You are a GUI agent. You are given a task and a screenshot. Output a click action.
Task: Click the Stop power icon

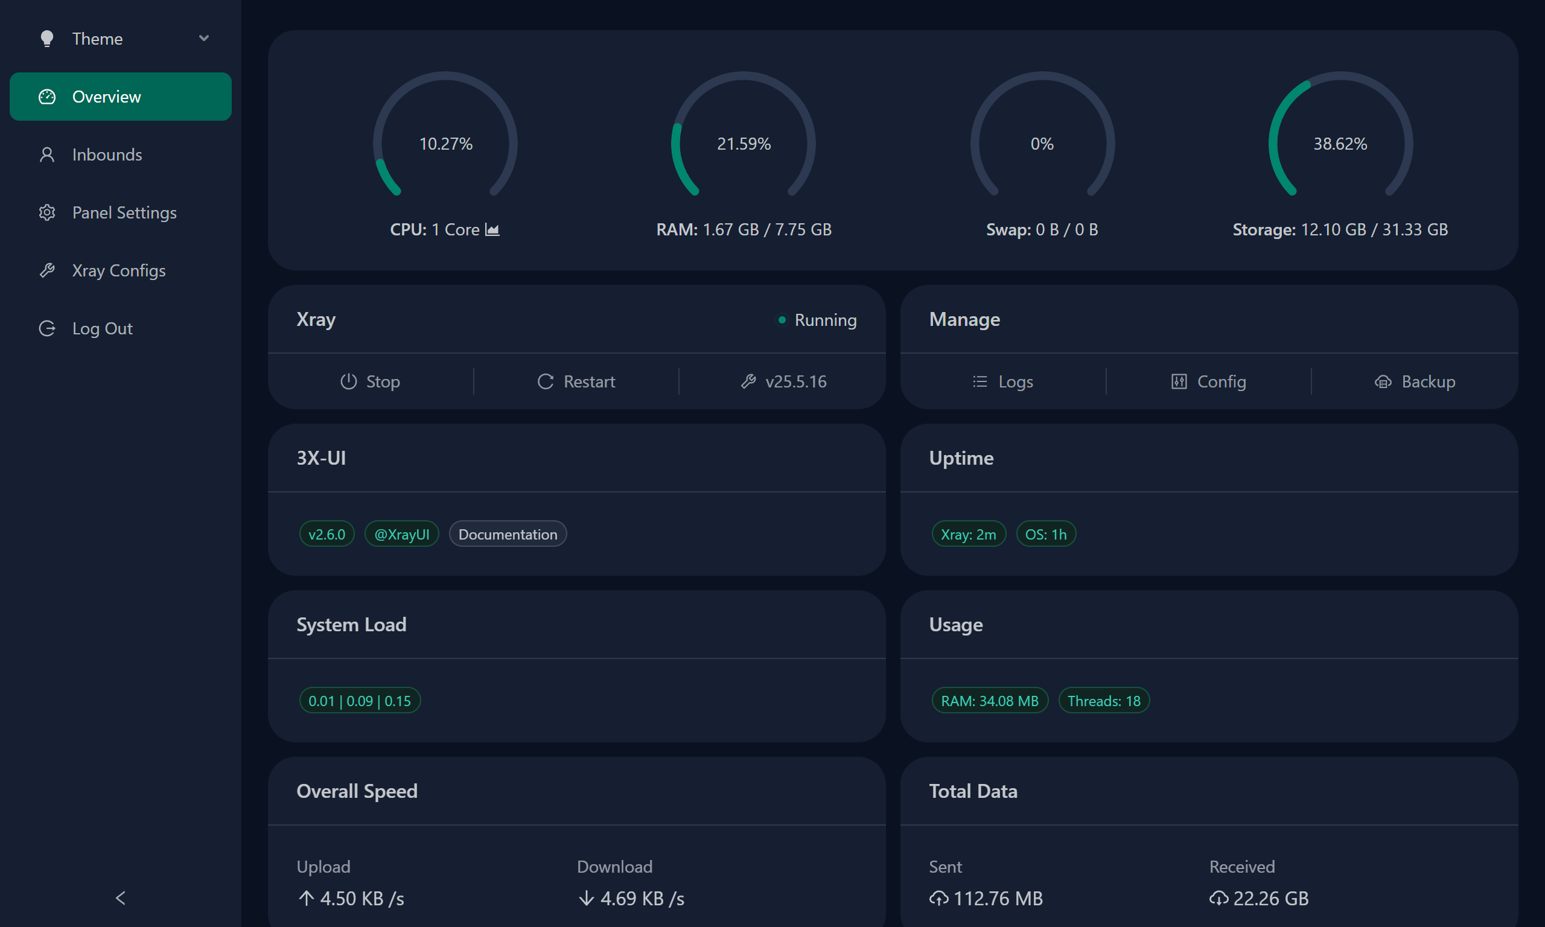[348, 381]
